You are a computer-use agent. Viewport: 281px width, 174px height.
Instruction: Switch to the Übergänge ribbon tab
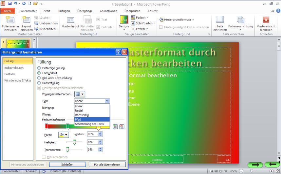(85, 11)
